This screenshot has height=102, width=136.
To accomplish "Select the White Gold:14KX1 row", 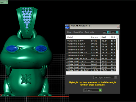I will pyautogui.click(x=91, y=67).
